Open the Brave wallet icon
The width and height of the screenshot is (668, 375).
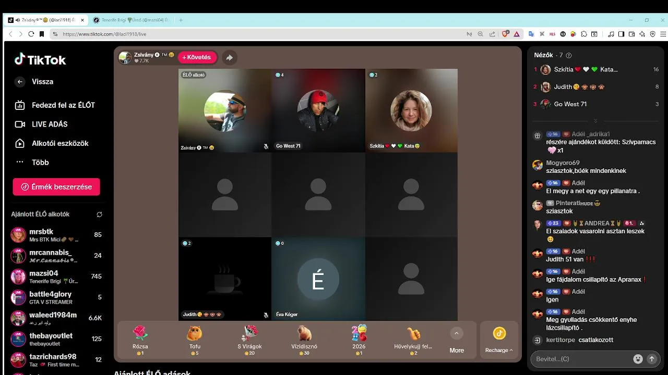(631, 34)
